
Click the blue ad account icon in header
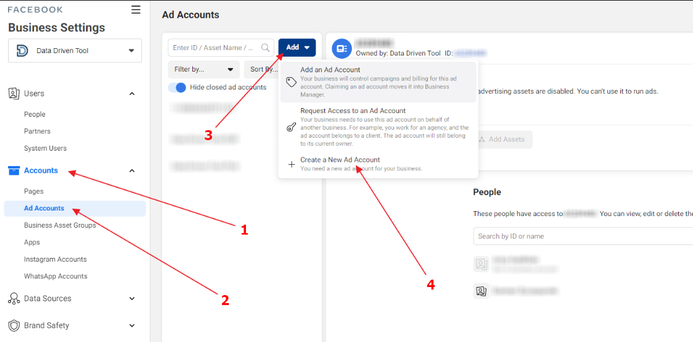pos(341,49)
